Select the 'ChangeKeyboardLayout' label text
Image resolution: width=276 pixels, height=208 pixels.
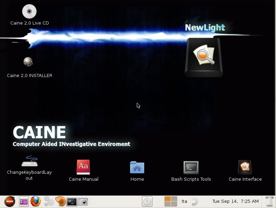(x=29, y=175)
